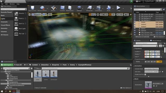Screen dimensions: 166x93
Task: Open the viewport Show menu
Action: pyautogui.click(x=50, y=14)
